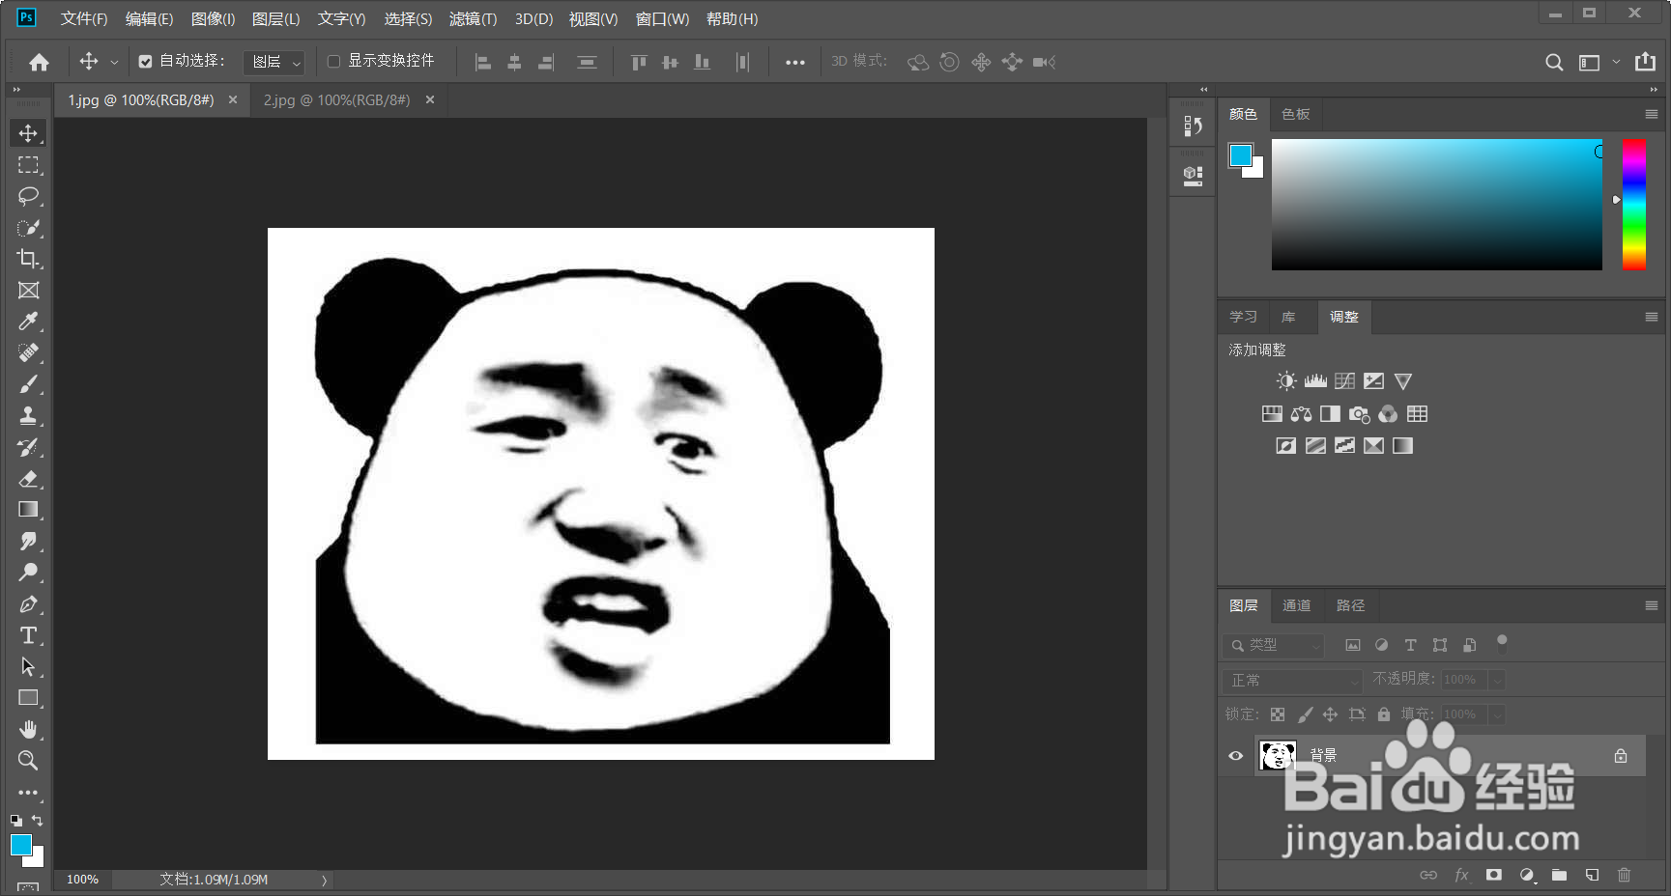Switch to the 路径 paths tab
The width and height of the screenshot is (1671, 896).
tap(1351, 605)
